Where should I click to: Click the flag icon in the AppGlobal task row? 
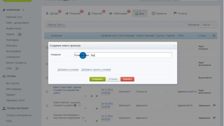tap(214, 118)
